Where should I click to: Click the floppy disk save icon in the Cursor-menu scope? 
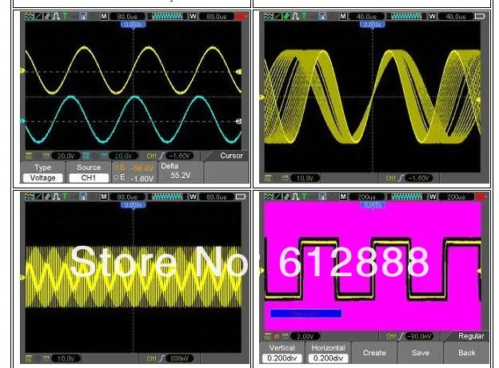point(83,16)
